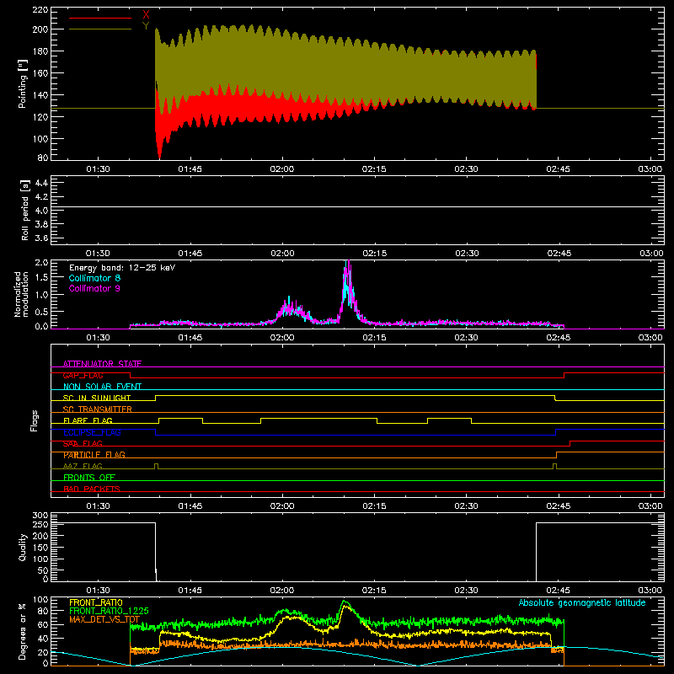Select the FLARE_FLAG label
The height and width of the screenshot is (674, 674).
[x=88, y=420]
